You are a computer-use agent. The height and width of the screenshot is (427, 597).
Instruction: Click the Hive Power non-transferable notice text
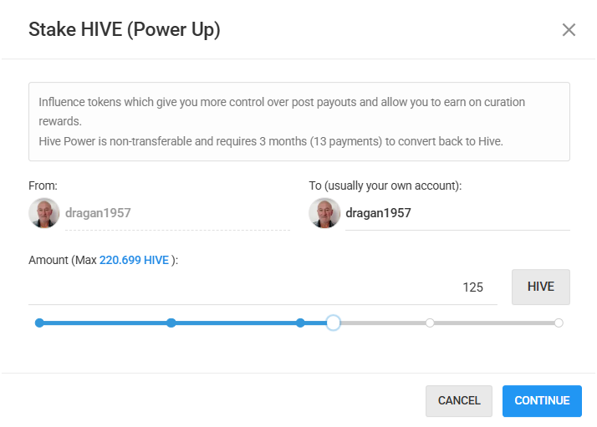(x=271, y=141)
